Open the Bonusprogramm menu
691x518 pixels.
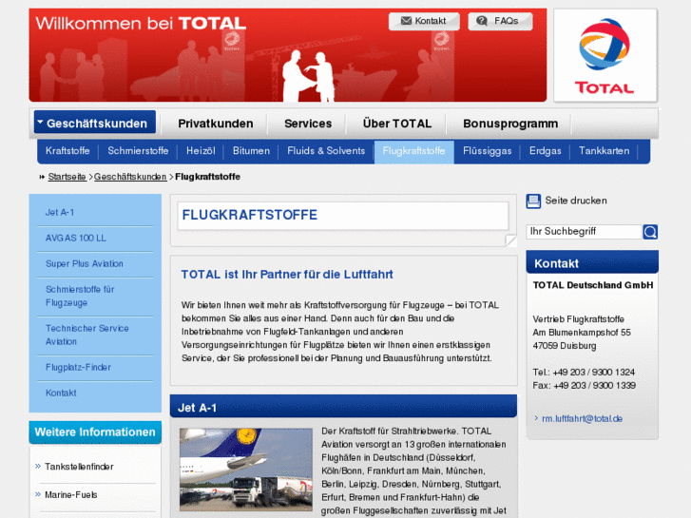510,124
